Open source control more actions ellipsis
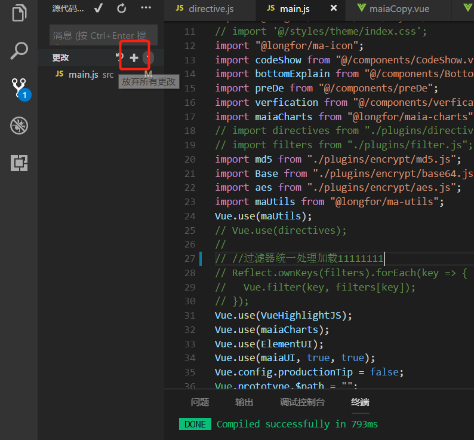The width and height of the screenshot is (474, 440). pos(146,8)
